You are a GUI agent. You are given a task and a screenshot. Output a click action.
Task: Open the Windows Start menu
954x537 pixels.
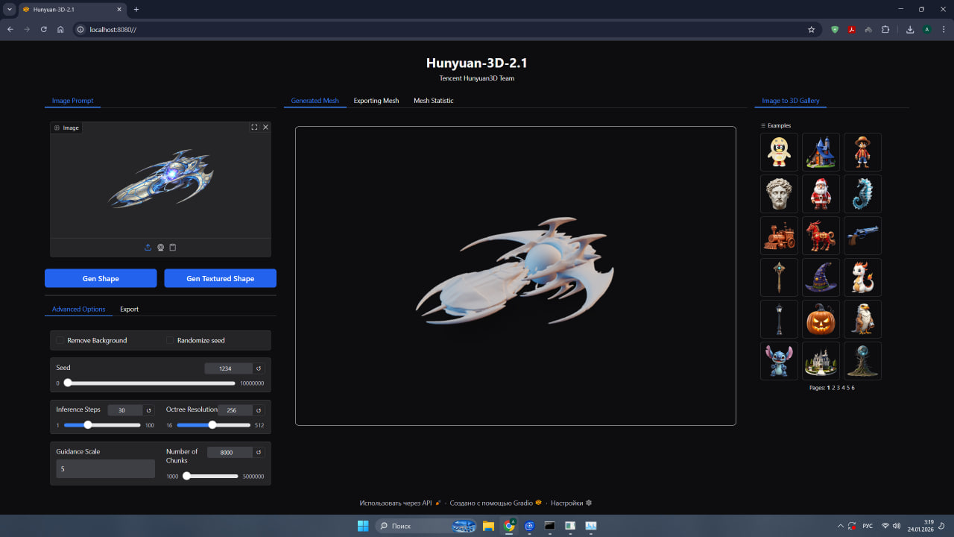363,526
